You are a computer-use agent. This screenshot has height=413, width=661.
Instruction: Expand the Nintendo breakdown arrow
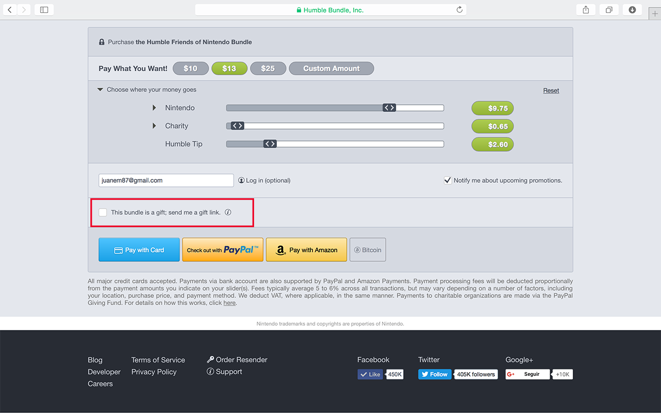[154, 108]
